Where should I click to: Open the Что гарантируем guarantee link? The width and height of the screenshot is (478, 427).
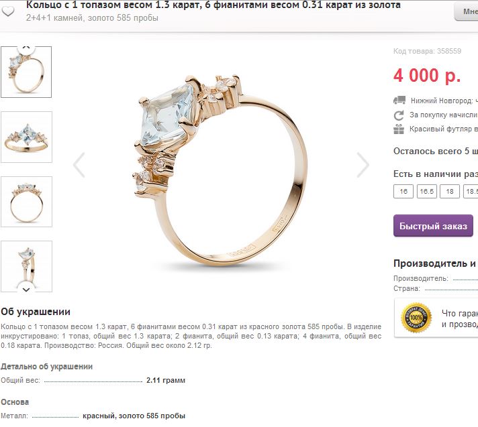point(460,318)
